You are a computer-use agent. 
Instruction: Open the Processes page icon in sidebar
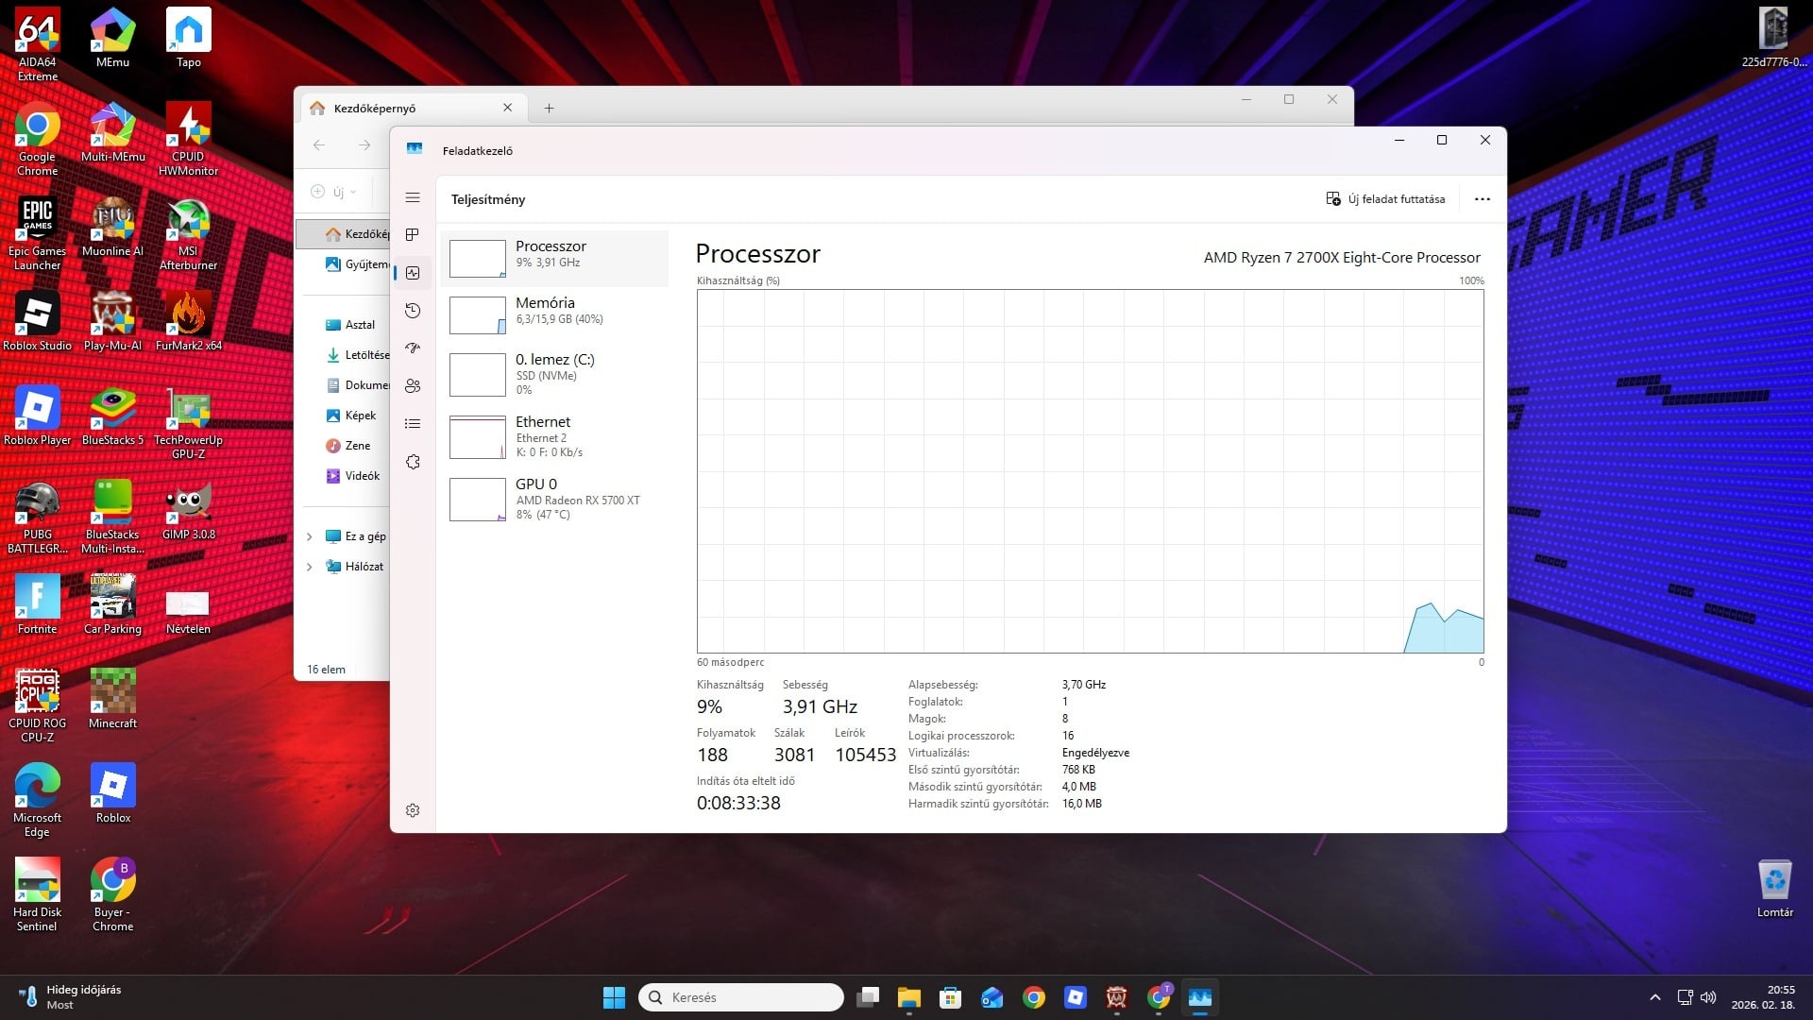tap(413, 235)
